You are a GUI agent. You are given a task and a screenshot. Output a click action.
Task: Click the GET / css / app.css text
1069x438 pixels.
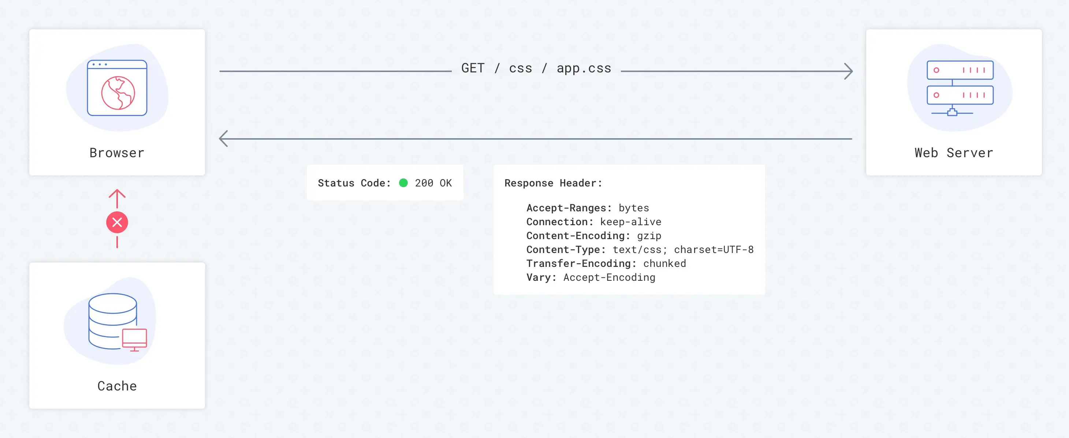(x=536, y=68)
